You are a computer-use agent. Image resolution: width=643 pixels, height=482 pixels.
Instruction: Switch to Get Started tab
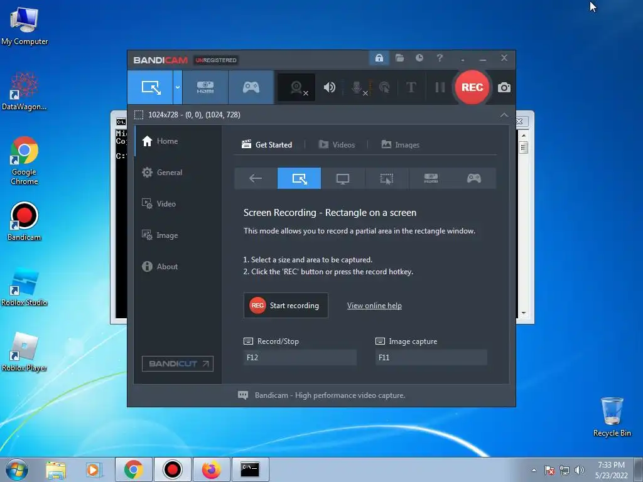tap(267, 145)
